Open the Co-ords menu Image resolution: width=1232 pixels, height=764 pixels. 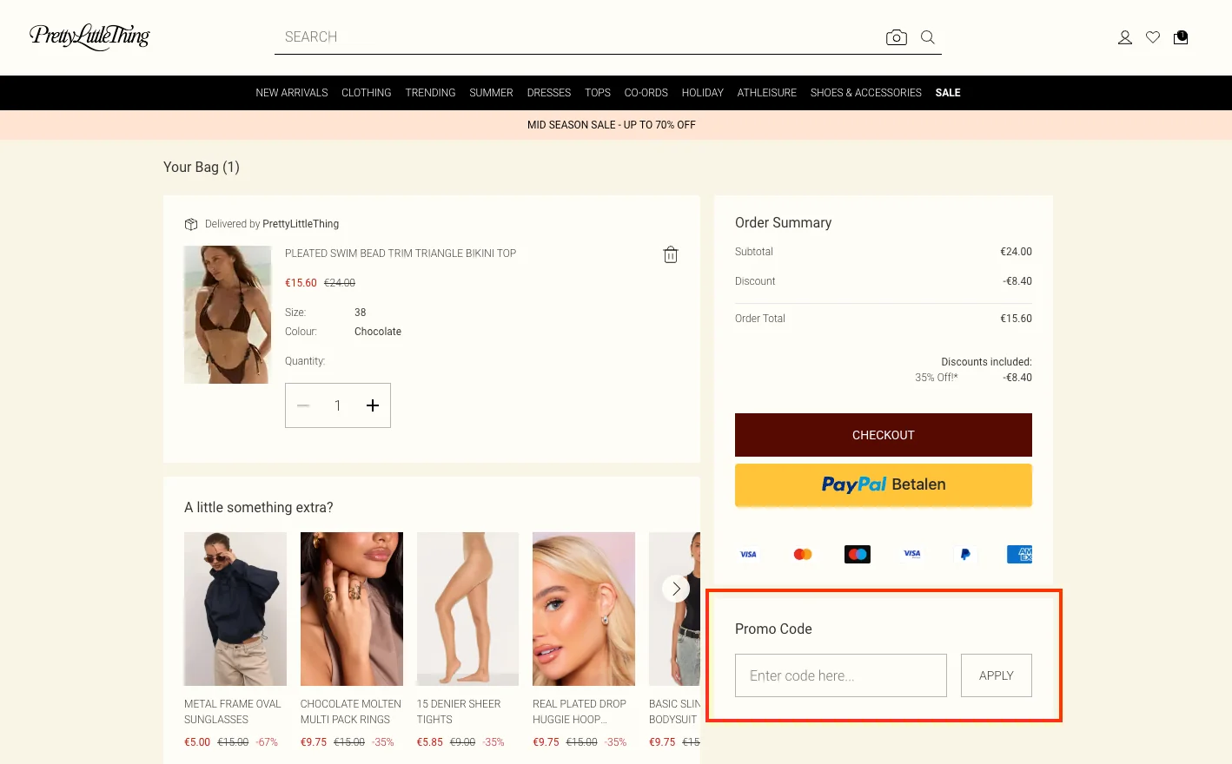coord(646,93)
